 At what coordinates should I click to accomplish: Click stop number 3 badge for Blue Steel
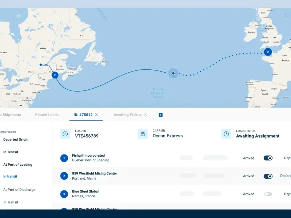(64, 194)
